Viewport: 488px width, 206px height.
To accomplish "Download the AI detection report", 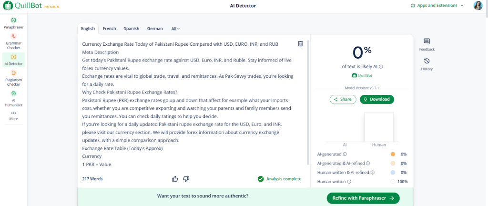I will (376, 99).
